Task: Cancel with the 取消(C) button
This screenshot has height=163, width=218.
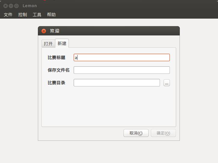Action: [136, 133]
